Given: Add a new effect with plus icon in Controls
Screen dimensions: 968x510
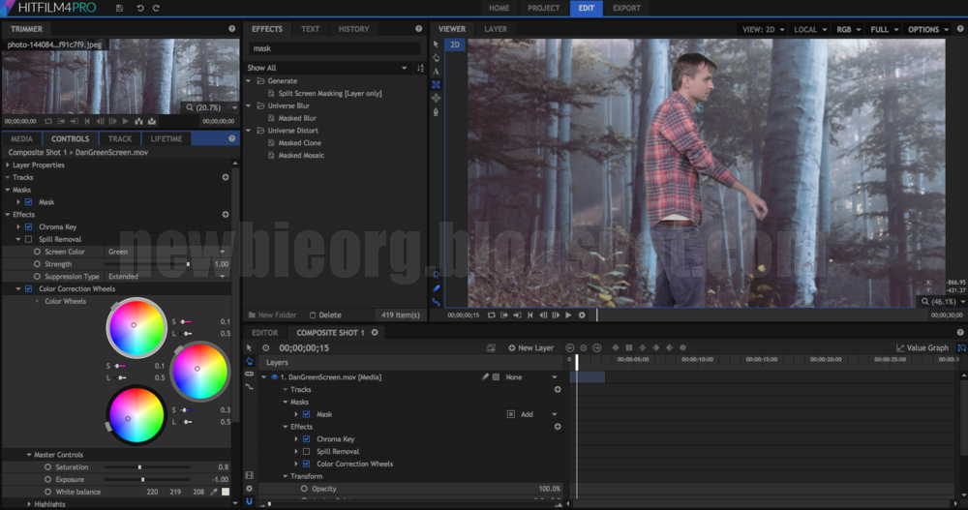Looking at the screenshot, I should pyautogui.click(x=226, y=214).
